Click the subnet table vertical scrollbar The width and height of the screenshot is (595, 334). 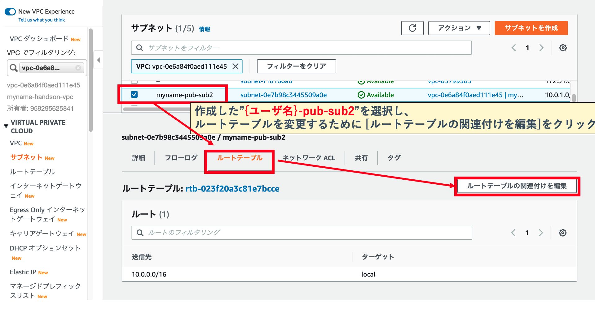tap(574, 98)
